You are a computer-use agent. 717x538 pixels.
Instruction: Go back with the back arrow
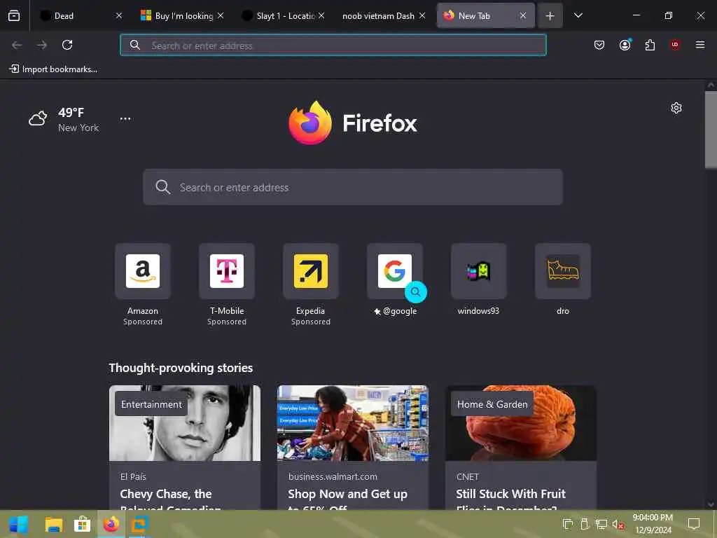(x=17, y=45)
